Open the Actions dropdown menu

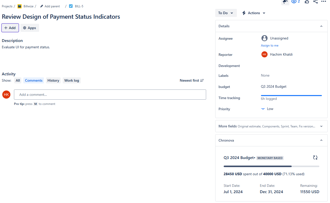(x=254, y=13)
